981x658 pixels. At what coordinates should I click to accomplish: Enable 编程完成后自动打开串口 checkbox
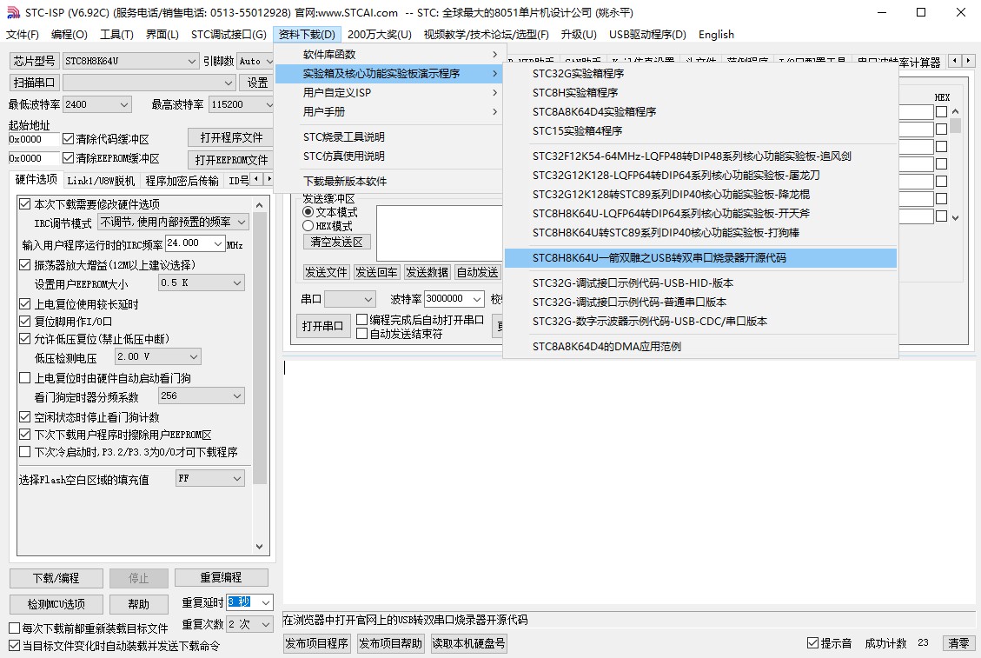(x=361, y=320)
